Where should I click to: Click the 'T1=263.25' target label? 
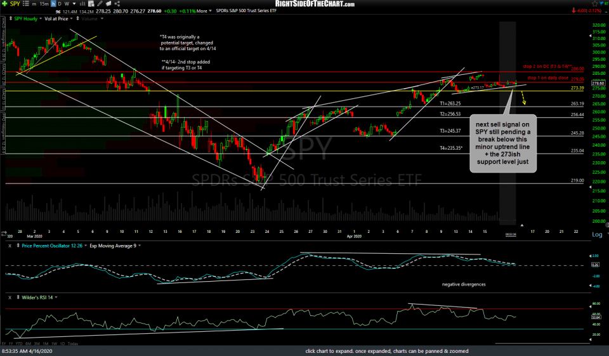click(x=450, y=104)
